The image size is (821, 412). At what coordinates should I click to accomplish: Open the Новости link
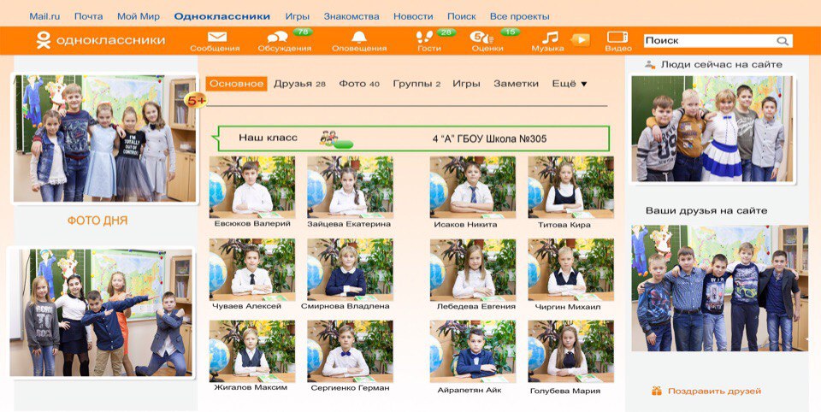click(x=413, y=16)
